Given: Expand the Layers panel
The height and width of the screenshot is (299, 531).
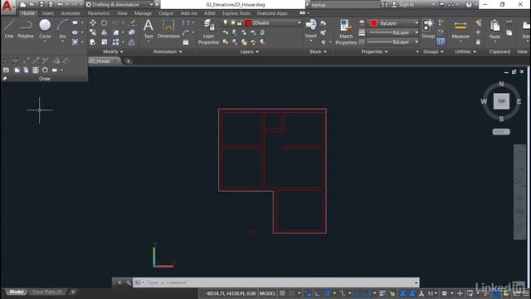Looking at the screenshot, I should tap(249, 51).
